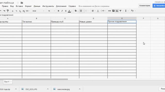The height and width of the screenshot is (92, 165).
Task: Open the Инструменты menu
Action: pos(48,6)
